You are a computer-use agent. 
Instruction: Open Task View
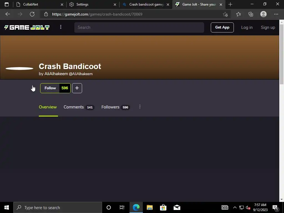122,207
